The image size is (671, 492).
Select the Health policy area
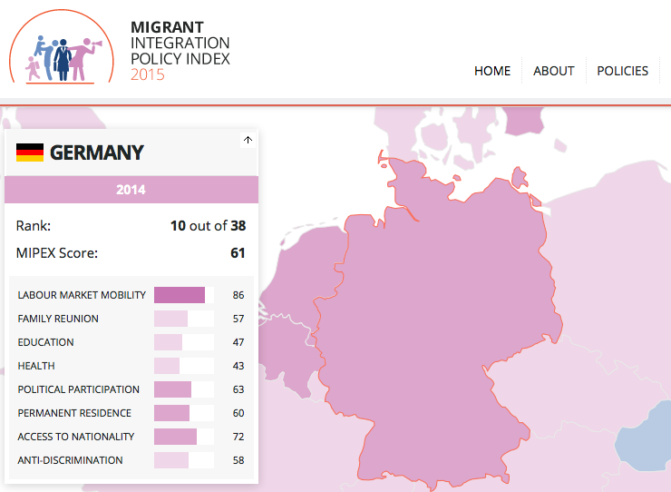pos(36,366)
